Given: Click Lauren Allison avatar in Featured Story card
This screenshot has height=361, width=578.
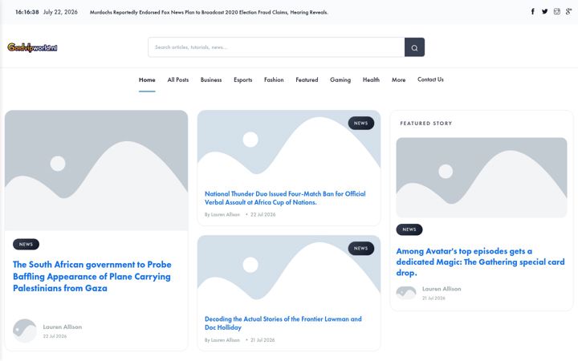Looking at the screenshot, I should 406,293.
